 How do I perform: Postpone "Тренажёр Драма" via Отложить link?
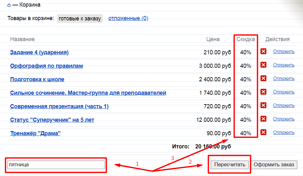(283, 132)
